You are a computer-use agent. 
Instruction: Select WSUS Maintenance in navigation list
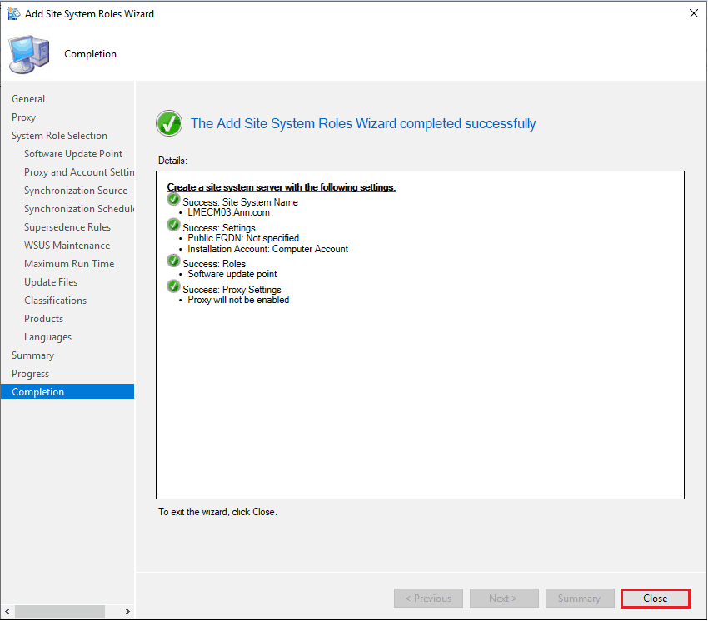tap(67, 246)
